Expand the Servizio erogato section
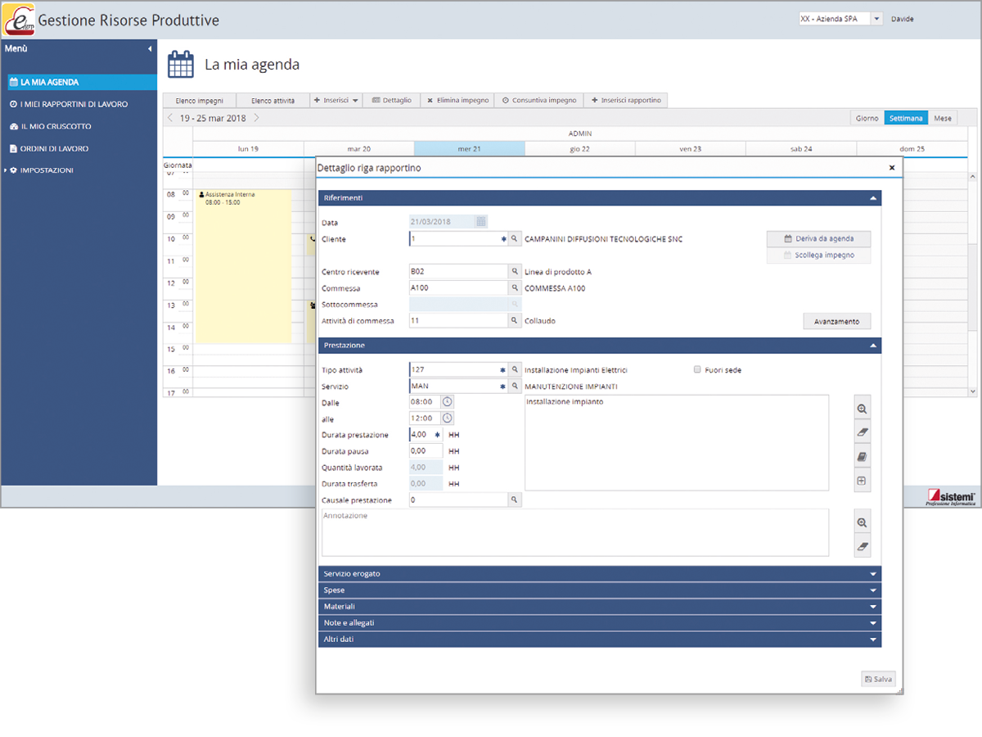 point(599,574)
